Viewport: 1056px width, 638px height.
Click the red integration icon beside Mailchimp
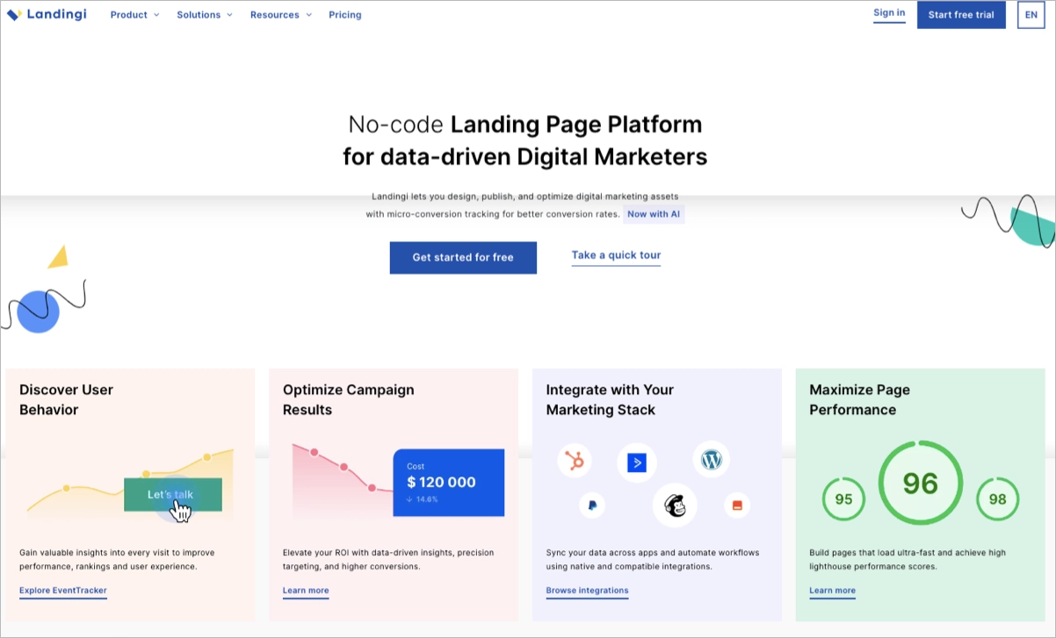(x=736, y=505)
